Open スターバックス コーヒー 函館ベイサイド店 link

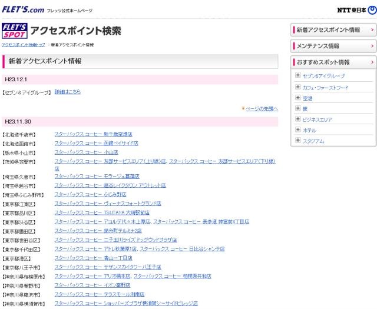[96, 143]
